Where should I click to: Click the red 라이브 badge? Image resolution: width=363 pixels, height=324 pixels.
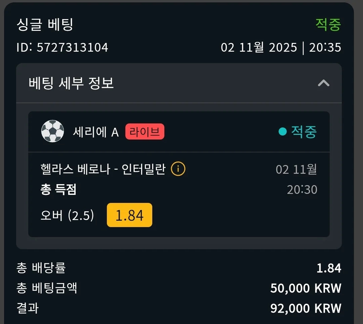point(145,131)
